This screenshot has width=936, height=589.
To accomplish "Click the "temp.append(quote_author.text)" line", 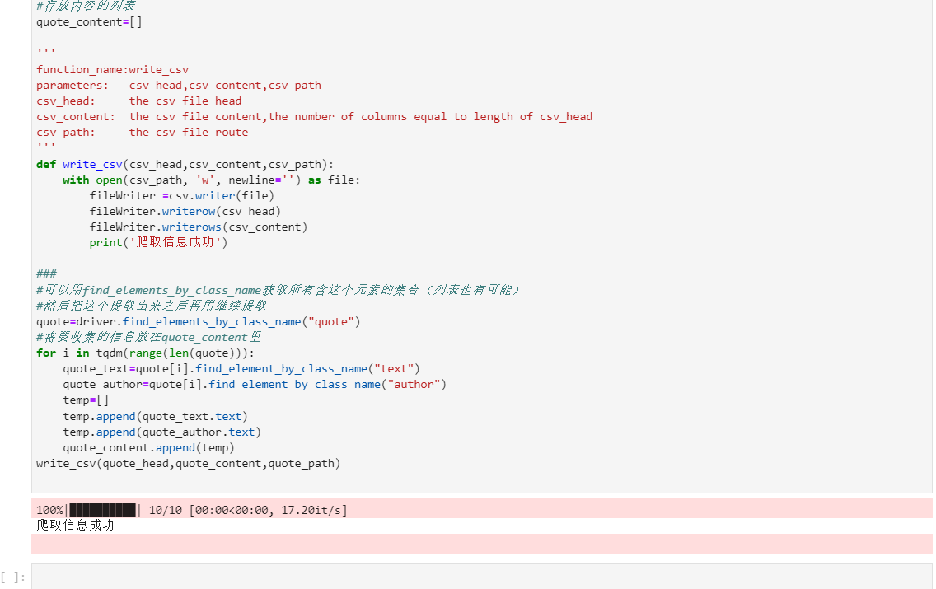I will point(161,432).
